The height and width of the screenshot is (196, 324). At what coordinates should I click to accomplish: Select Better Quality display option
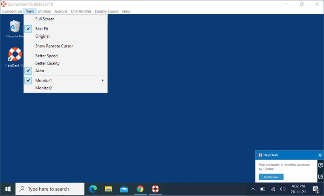pos(47,63)
